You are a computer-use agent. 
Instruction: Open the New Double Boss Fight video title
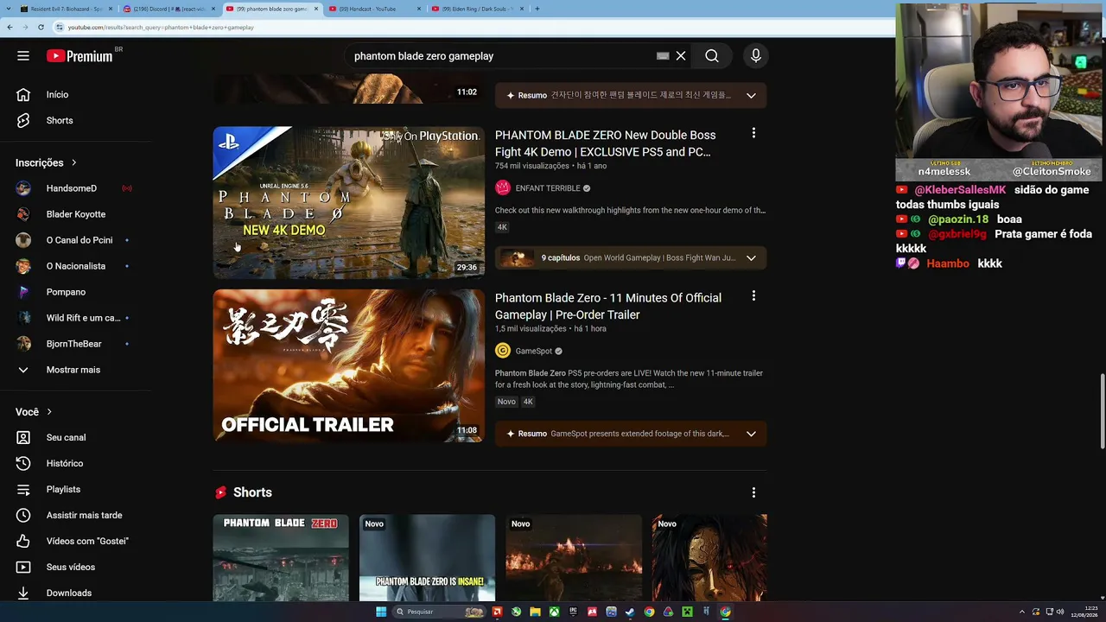pos(606,143)
